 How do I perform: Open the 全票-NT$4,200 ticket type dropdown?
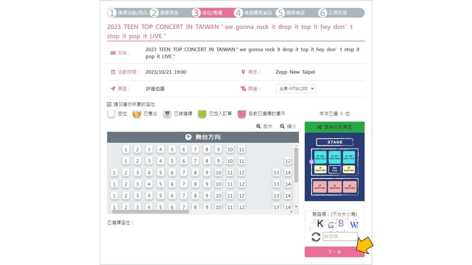click(295, 89)
